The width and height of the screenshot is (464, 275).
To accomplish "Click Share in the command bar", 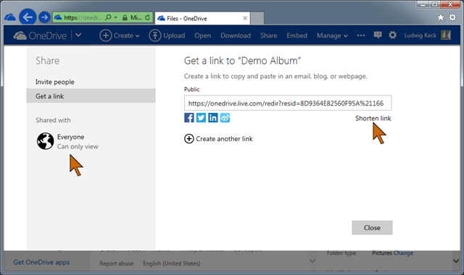I will [268, 35].
